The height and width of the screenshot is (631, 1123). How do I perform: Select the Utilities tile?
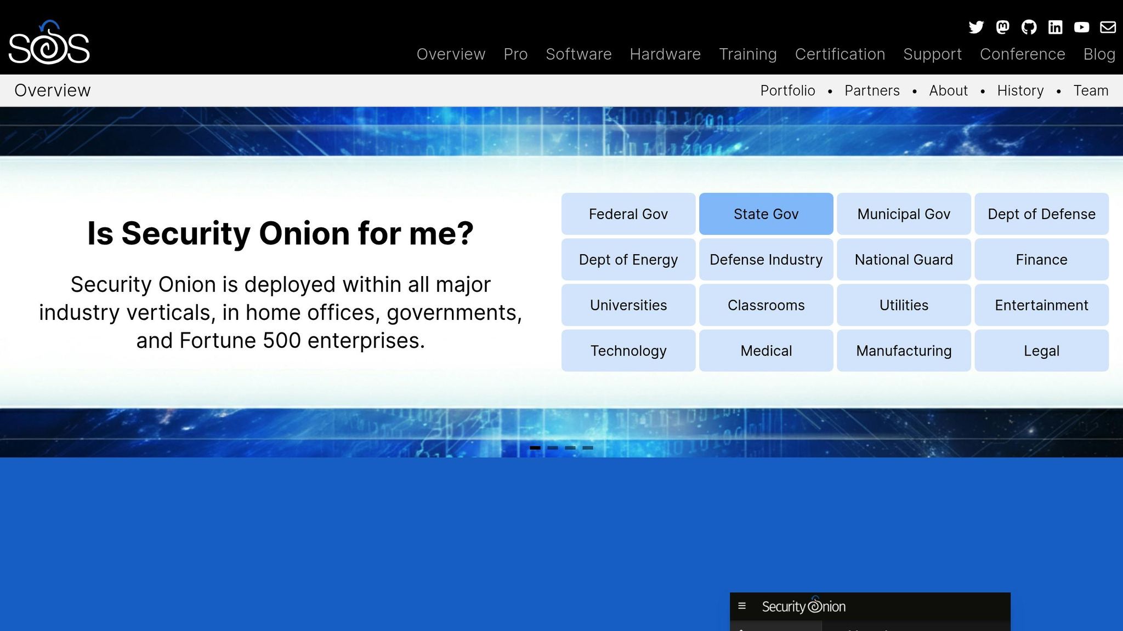pyautogui.click(x=904, y=305)
